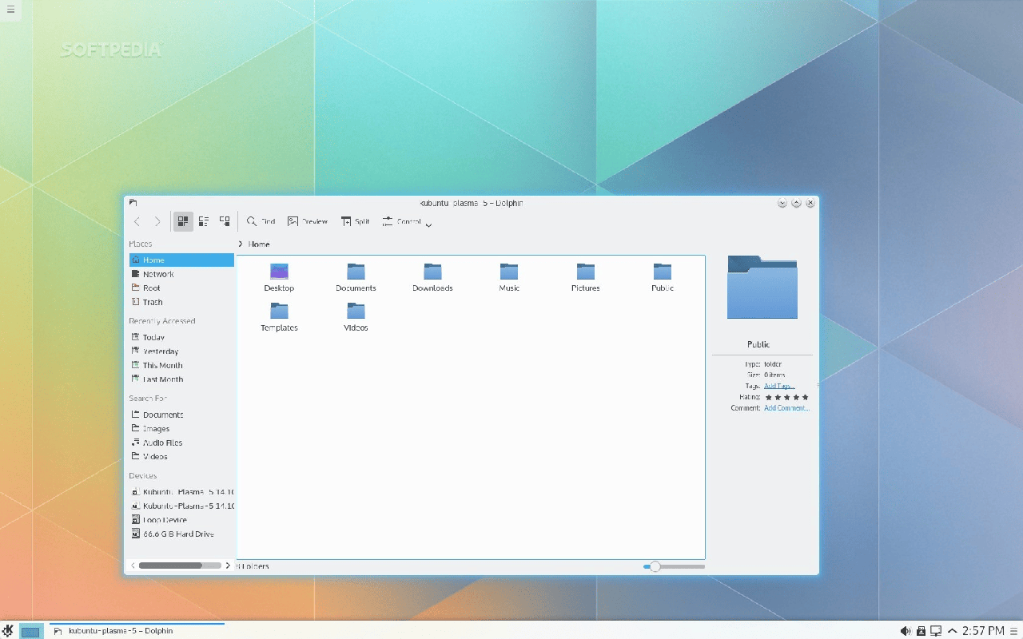1023x639 pixels.
Task: Click the Add Tags link
Action: pos(778,386)
